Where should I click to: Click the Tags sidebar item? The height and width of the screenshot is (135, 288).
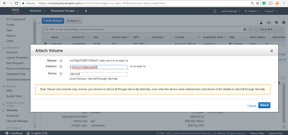(9, 30)
